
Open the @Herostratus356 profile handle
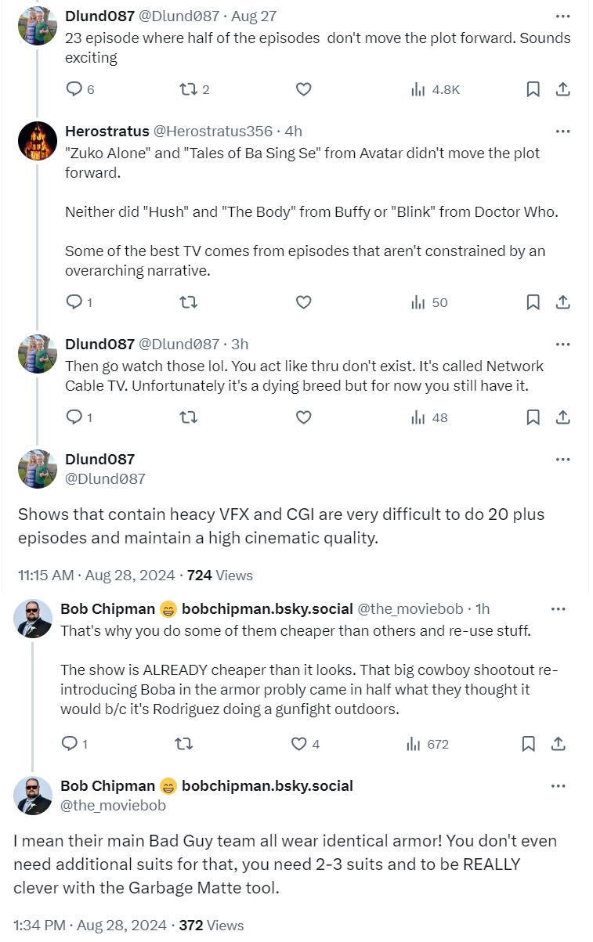(212, 131)
